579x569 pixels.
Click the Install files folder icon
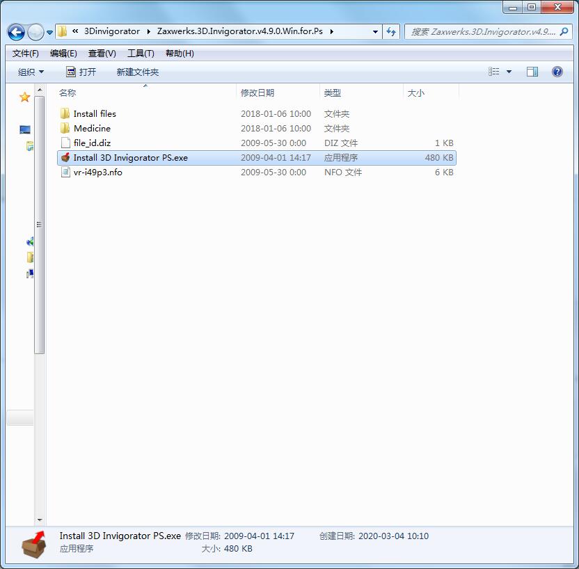pyautogui.click(x=65, y=113)
